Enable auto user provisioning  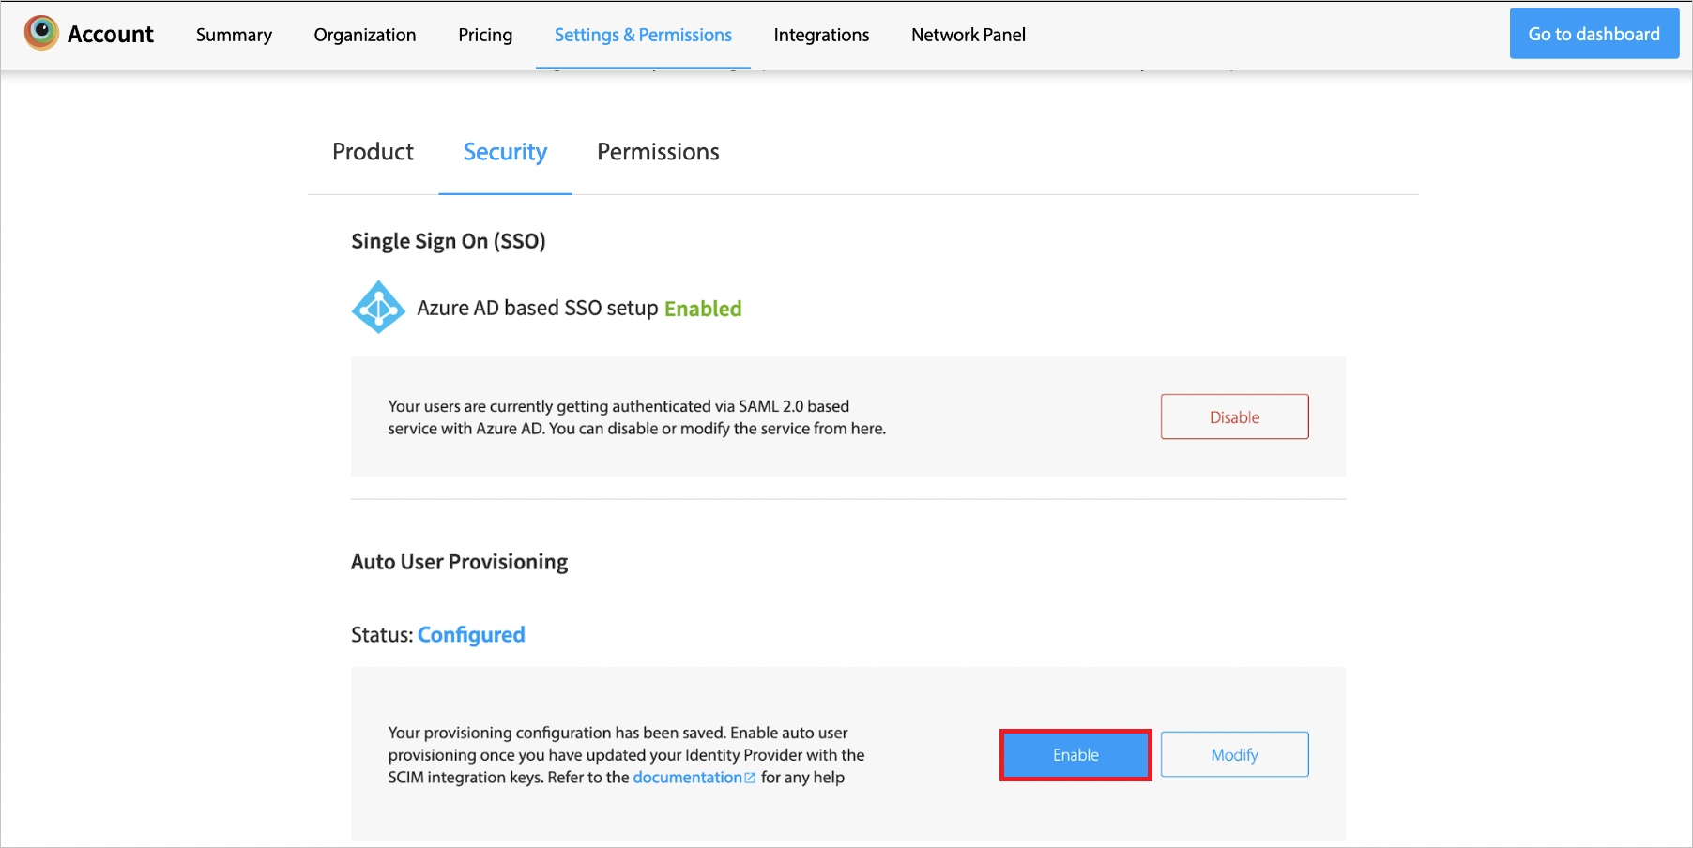[1075, 754]
